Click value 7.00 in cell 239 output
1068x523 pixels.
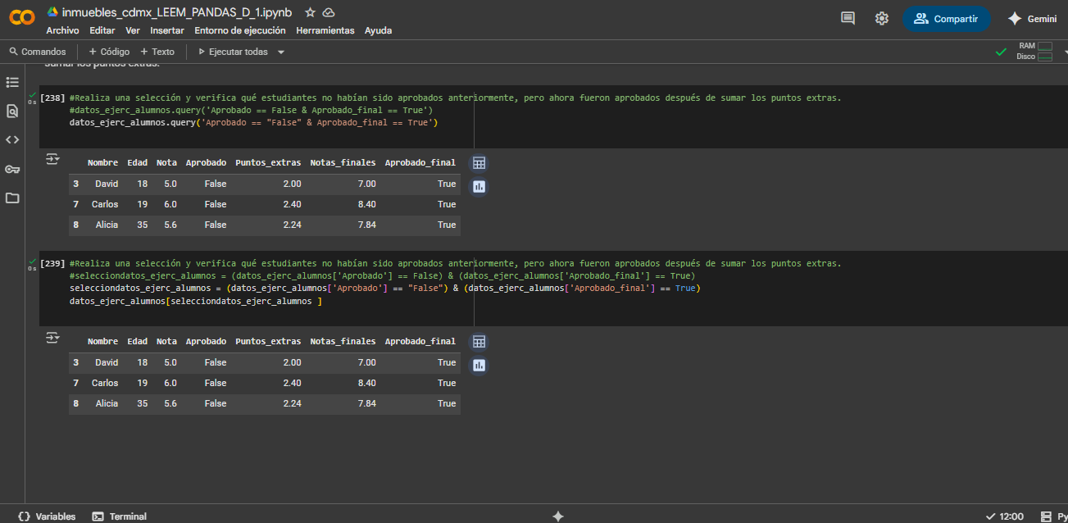point(366,362)
